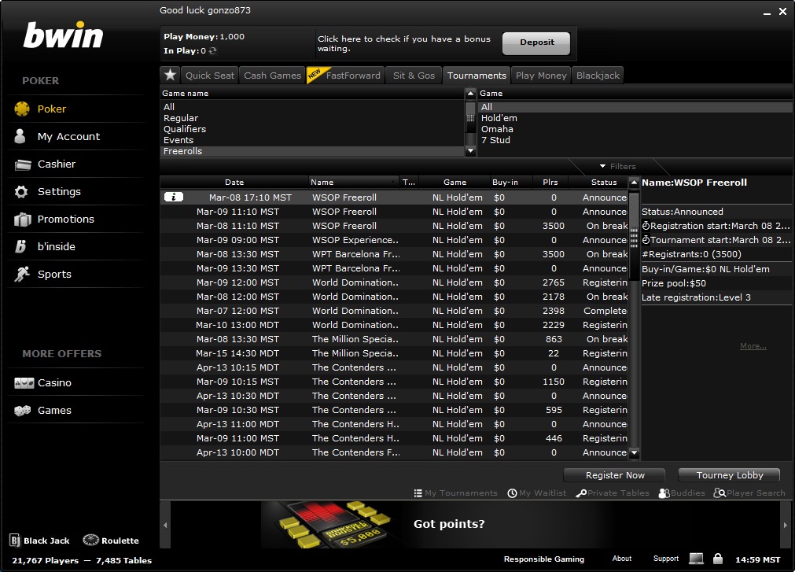Screen dimensions: 795x572
Task: Click the padlock icon in status bar
Action: coord(718,559)
